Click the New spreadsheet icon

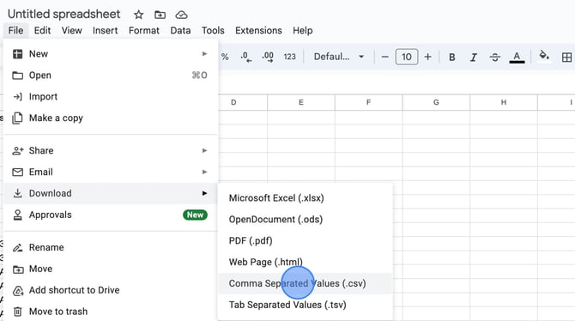point(18,54)
